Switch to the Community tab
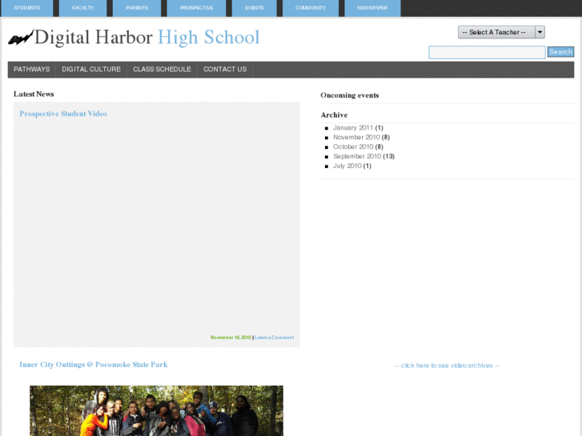Viewport: 582px width, 436px height. pyautogui.click(x=311, y=8)
